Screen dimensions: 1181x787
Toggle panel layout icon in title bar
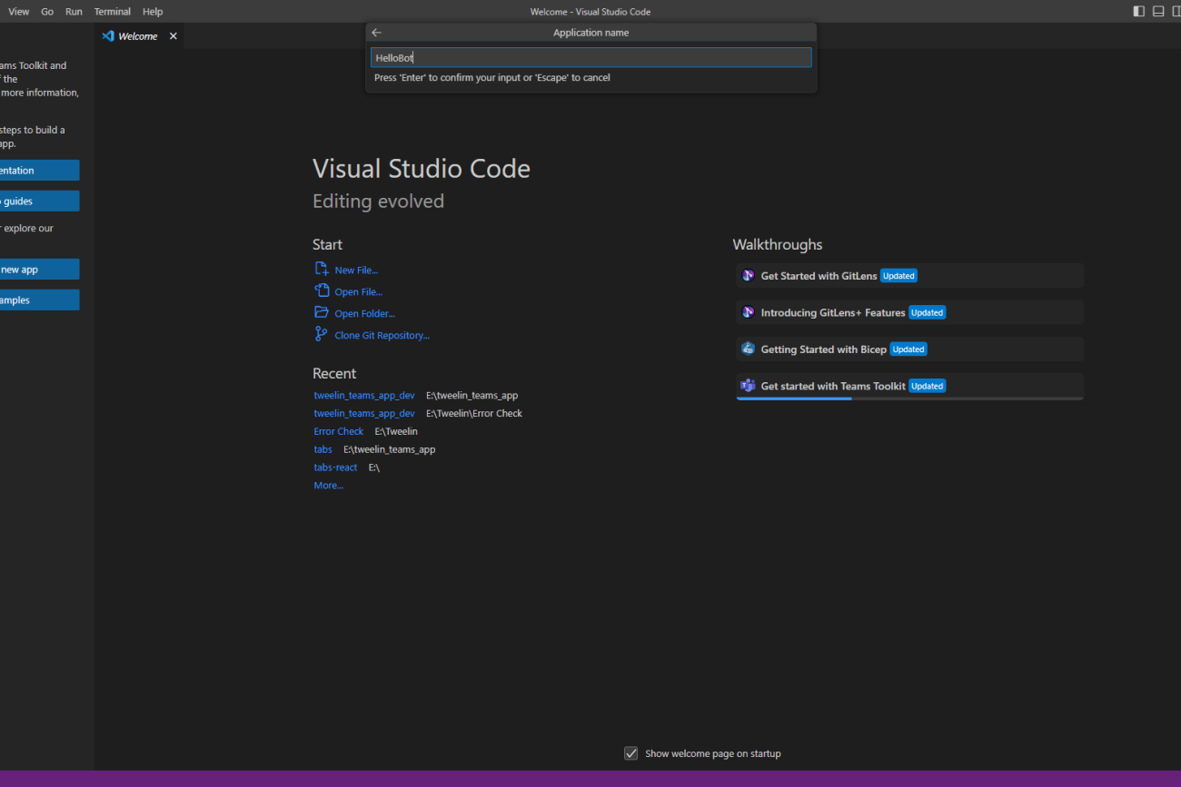[1158, 12]
